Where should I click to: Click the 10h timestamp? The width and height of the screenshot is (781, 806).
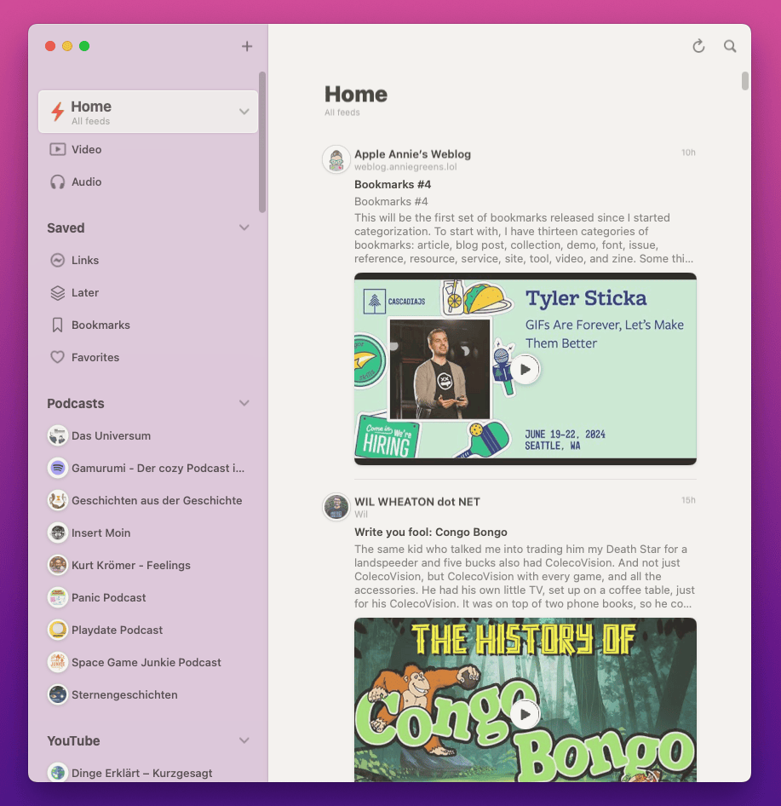pyautogui.click(x=688, y=153)
